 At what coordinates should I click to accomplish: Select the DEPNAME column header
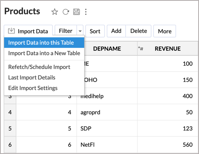(x=107, y=49)
